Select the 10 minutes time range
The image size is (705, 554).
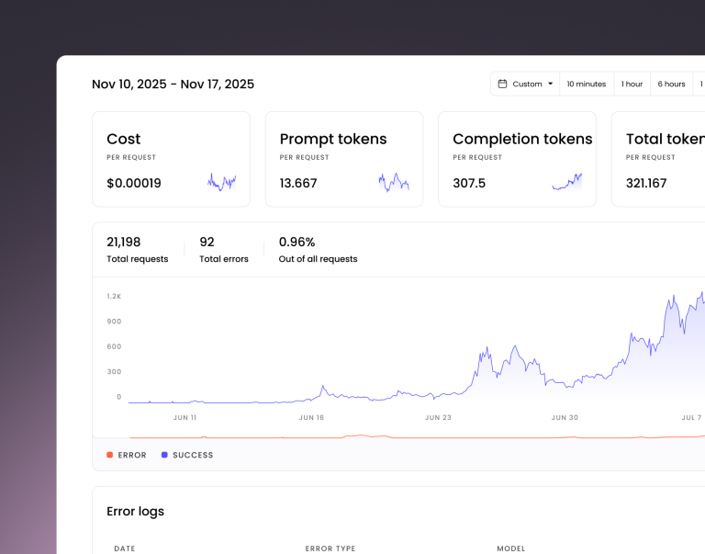tap(586, 84)
